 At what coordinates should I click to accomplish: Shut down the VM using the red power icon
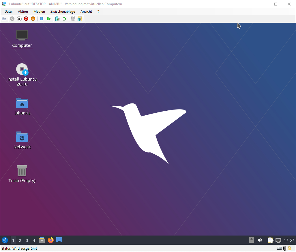coord(26,19)
